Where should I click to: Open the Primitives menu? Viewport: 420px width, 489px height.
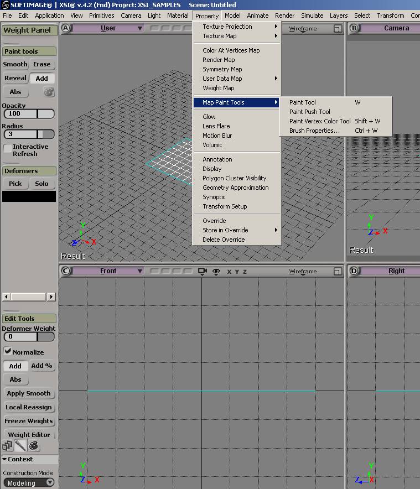click(101, 15)
